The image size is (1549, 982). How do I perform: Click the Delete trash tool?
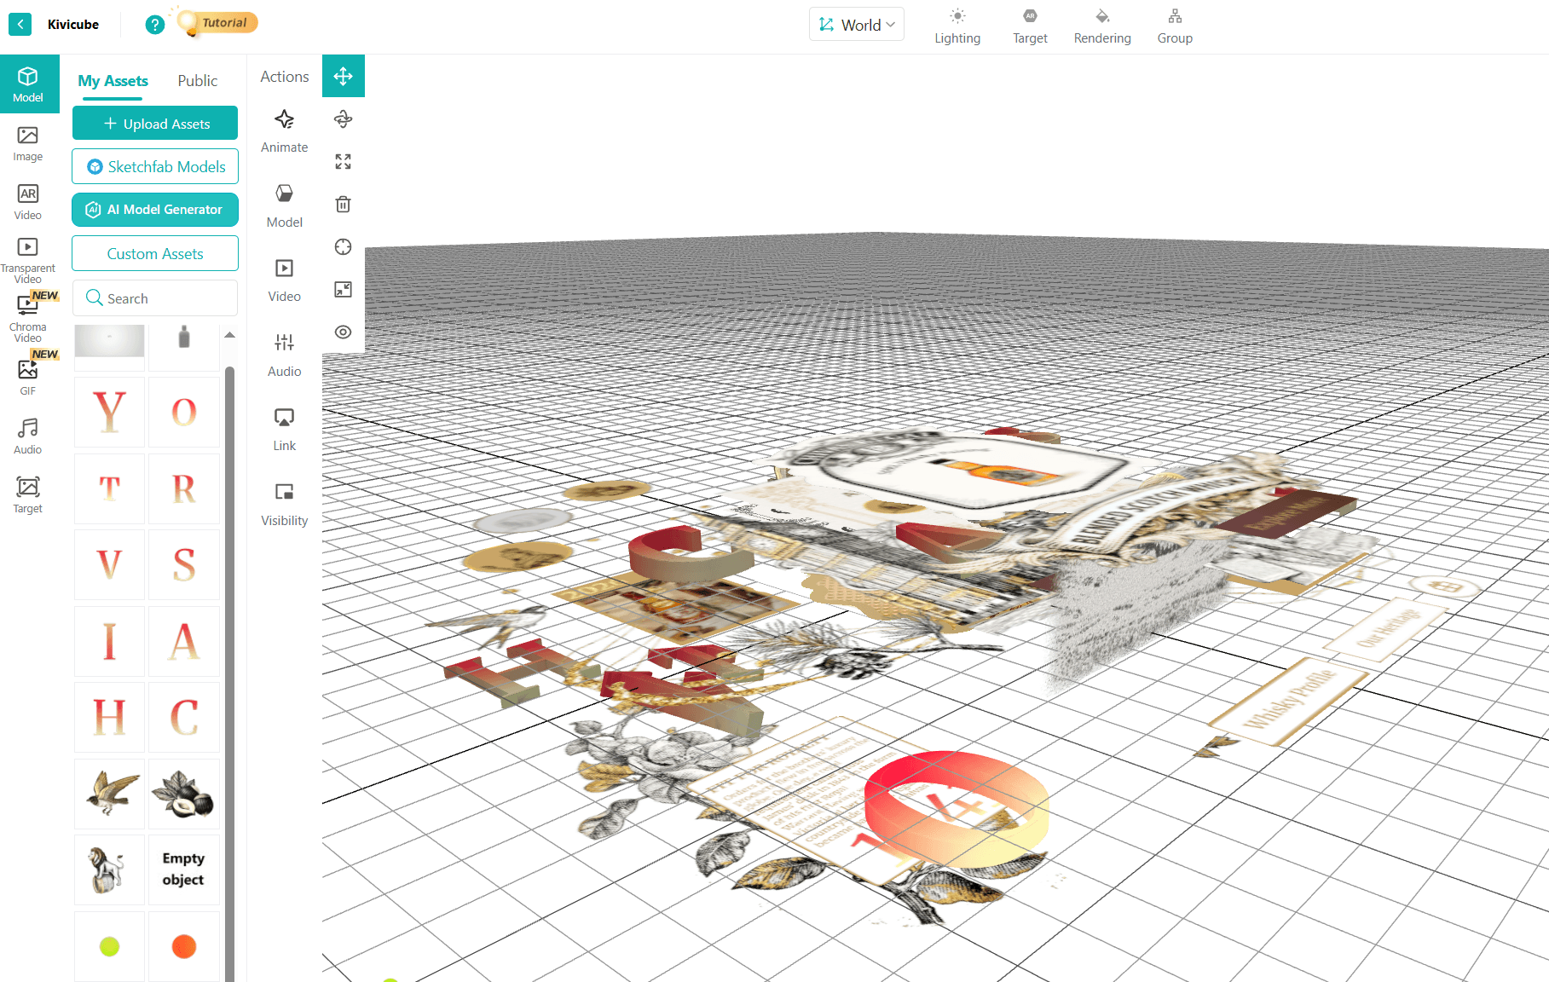(344, 205)
